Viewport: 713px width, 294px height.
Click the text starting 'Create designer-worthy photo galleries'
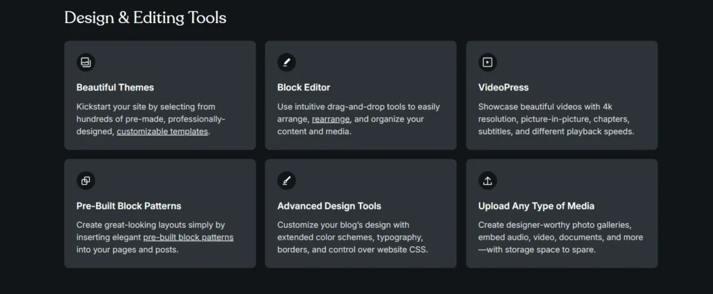561,237
